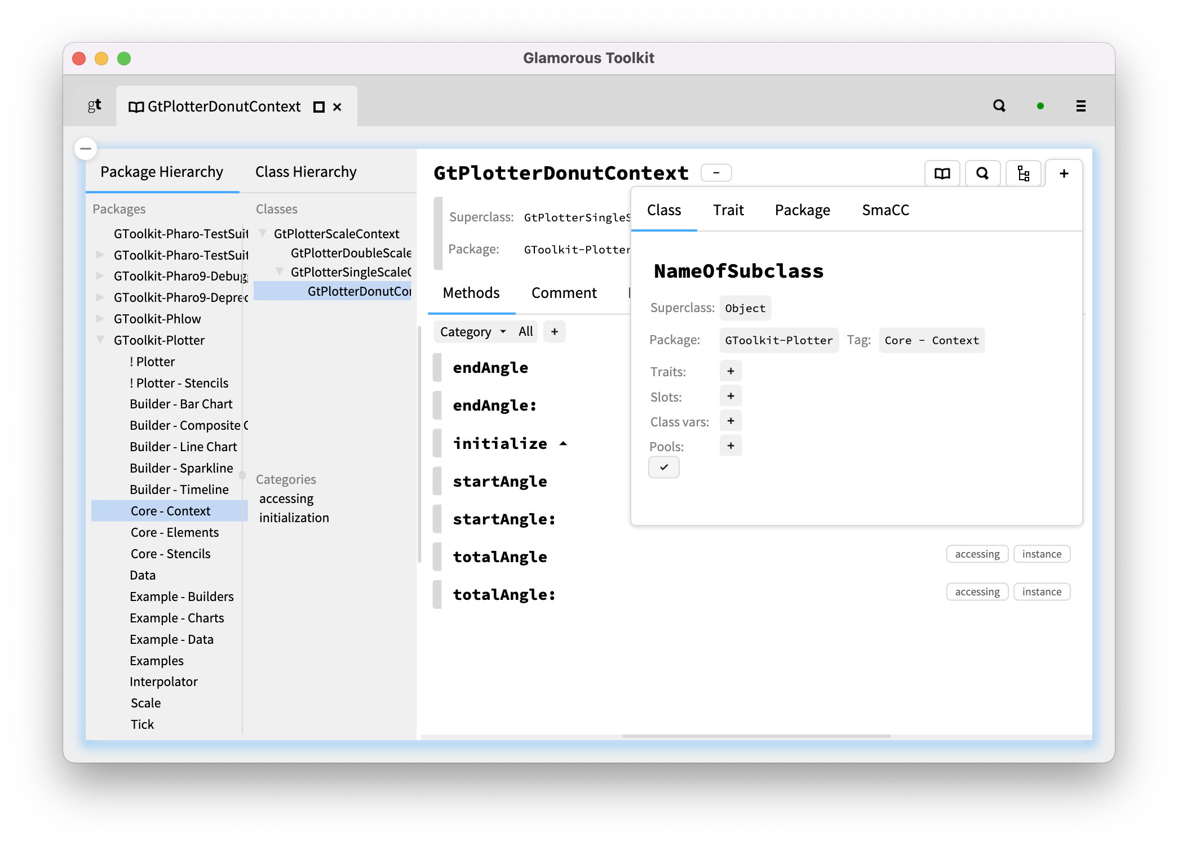Toggle the accessing tag next to totalAngle:
Image resolution: width=1178 pixels, height=846 pixels.
pyautogui.click(x=977, y=591)
